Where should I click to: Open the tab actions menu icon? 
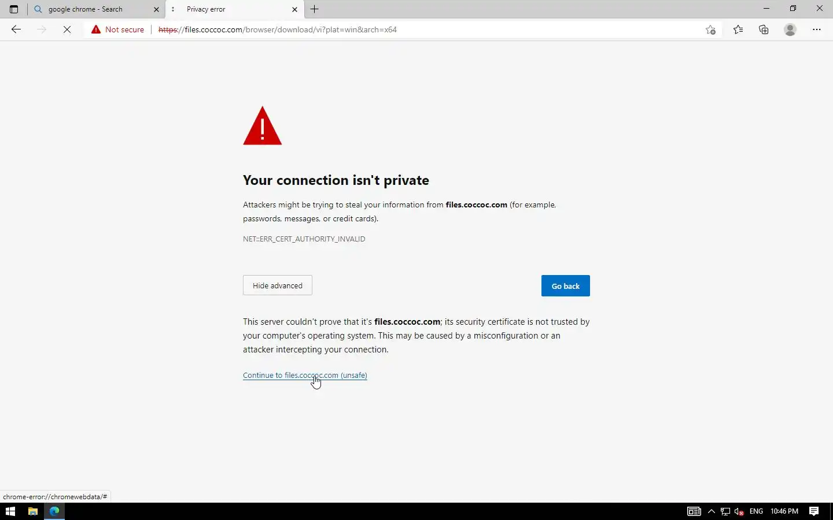[x=14, y=9]
